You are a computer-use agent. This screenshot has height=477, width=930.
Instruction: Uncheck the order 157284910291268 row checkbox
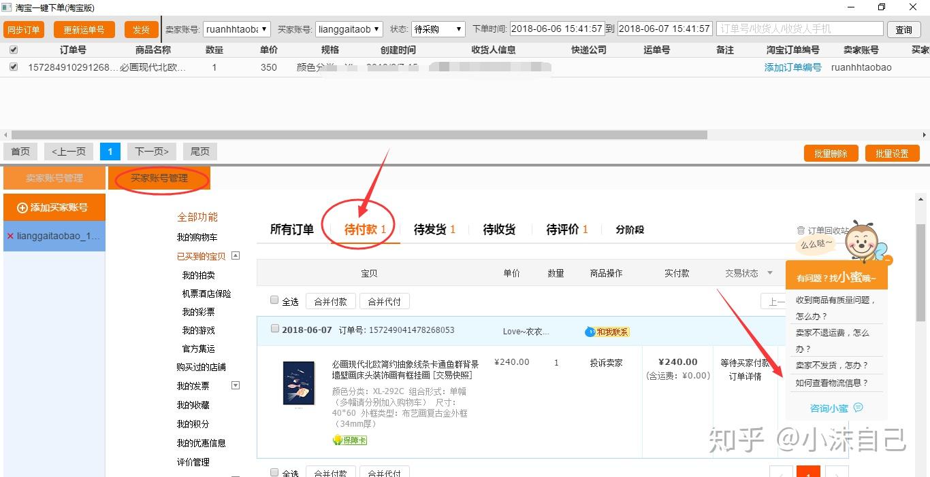(14, 67)
